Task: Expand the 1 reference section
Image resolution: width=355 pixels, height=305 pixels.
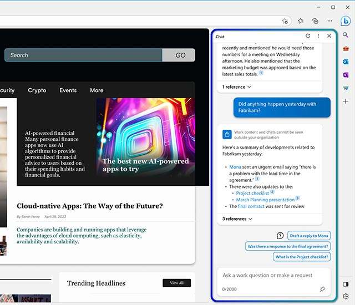Action: click(x=237, y=87)
